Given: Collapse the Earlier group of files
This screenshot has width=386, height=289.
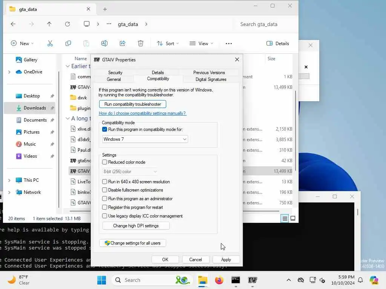Looking at the screenshot, I should (x=68, y=66).
